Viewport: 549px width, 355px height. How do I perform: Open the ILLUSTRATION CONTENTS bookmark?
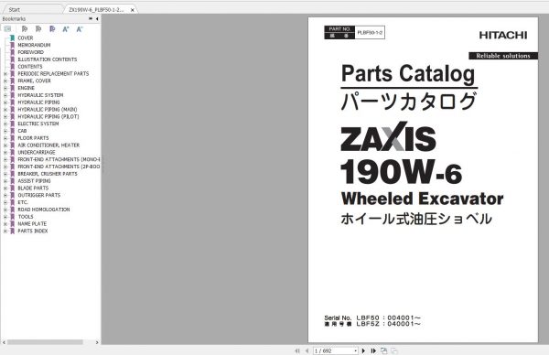48,59
